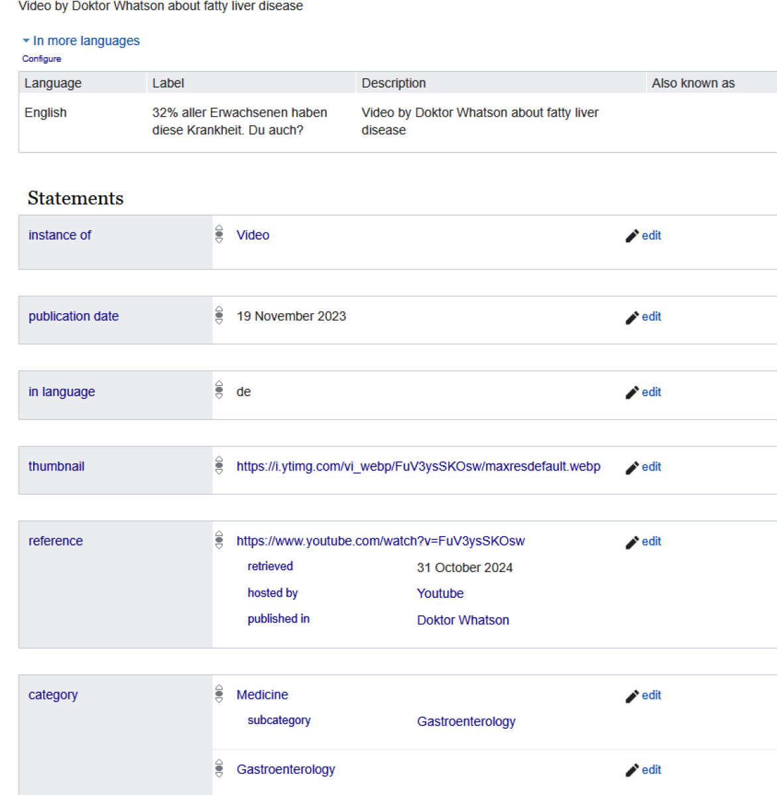This screenshot has height=795, width=777.
Task: Click the instance of property link
Action: [x=60, y=236]
